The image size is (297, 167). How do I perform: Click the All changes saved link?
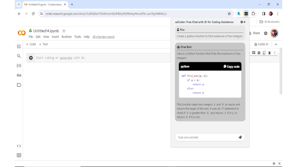103,37
